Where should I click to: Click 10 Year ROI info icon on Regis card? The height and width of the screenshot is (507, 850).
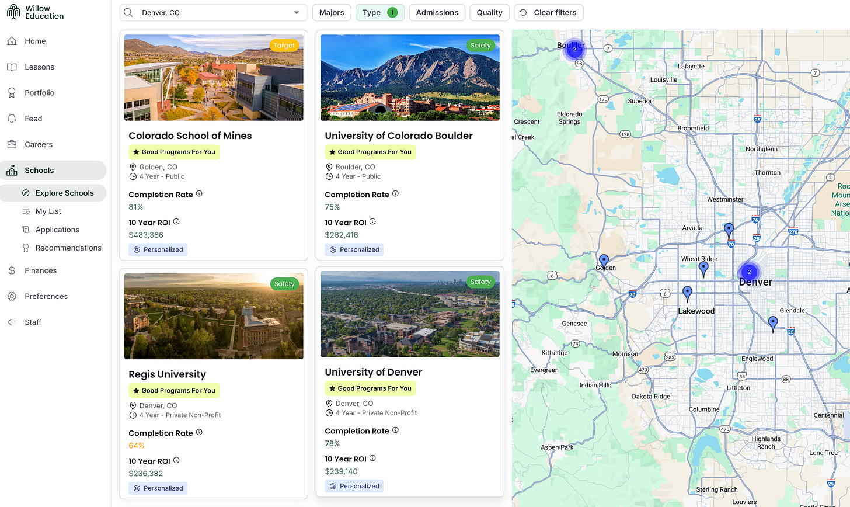176,460
